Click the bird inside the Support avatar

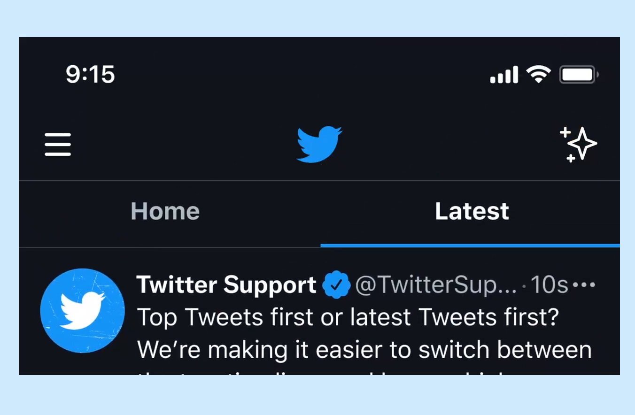[x=82, y=310]
